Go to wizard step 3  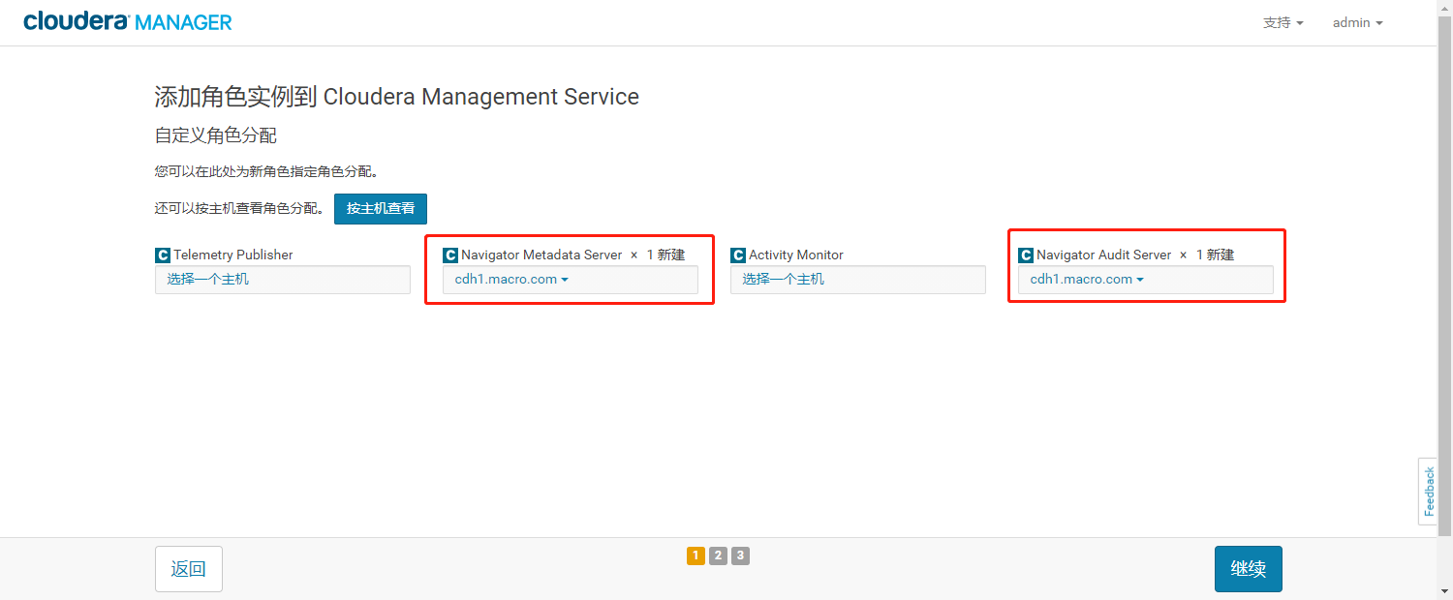coord(740,555)
